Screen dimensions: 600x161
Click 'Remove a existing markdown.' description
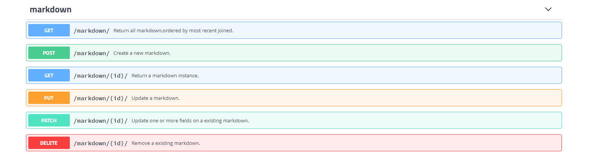click(x=166, y=143)
